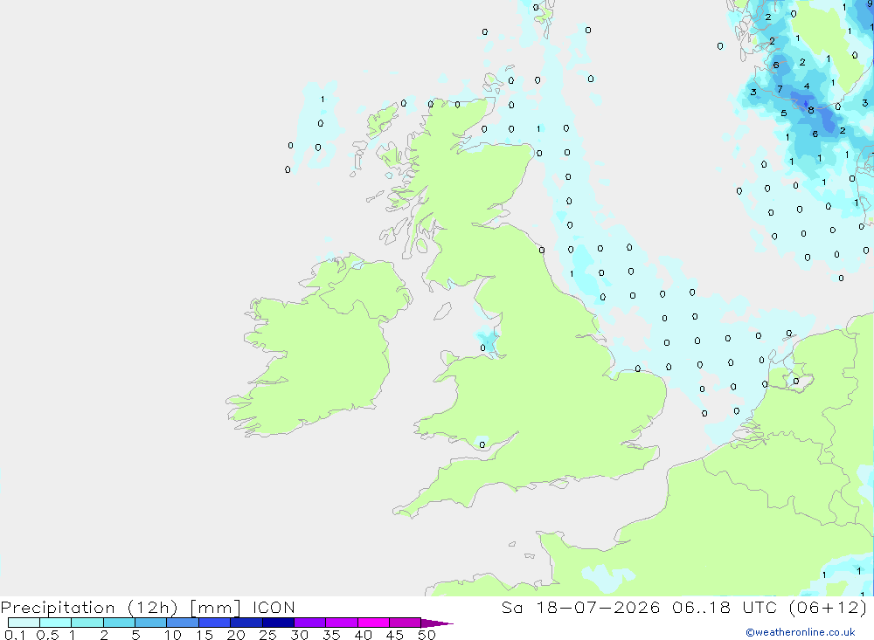Choose the 20–25 mm dark blue legend swatch

[x=246, y=623]
